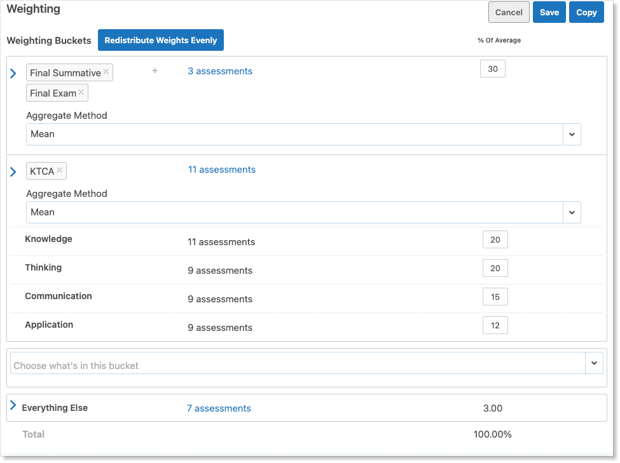This screenshot has width=620, height=463.
Task: Expand the KTCA bucket chevron
Action: [13, 171]
